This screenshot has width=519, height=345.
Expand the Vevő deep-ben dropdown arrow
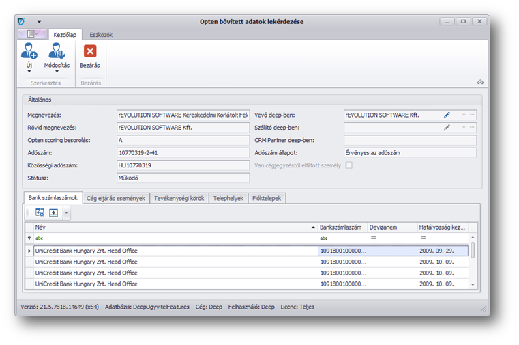(463, 115)
